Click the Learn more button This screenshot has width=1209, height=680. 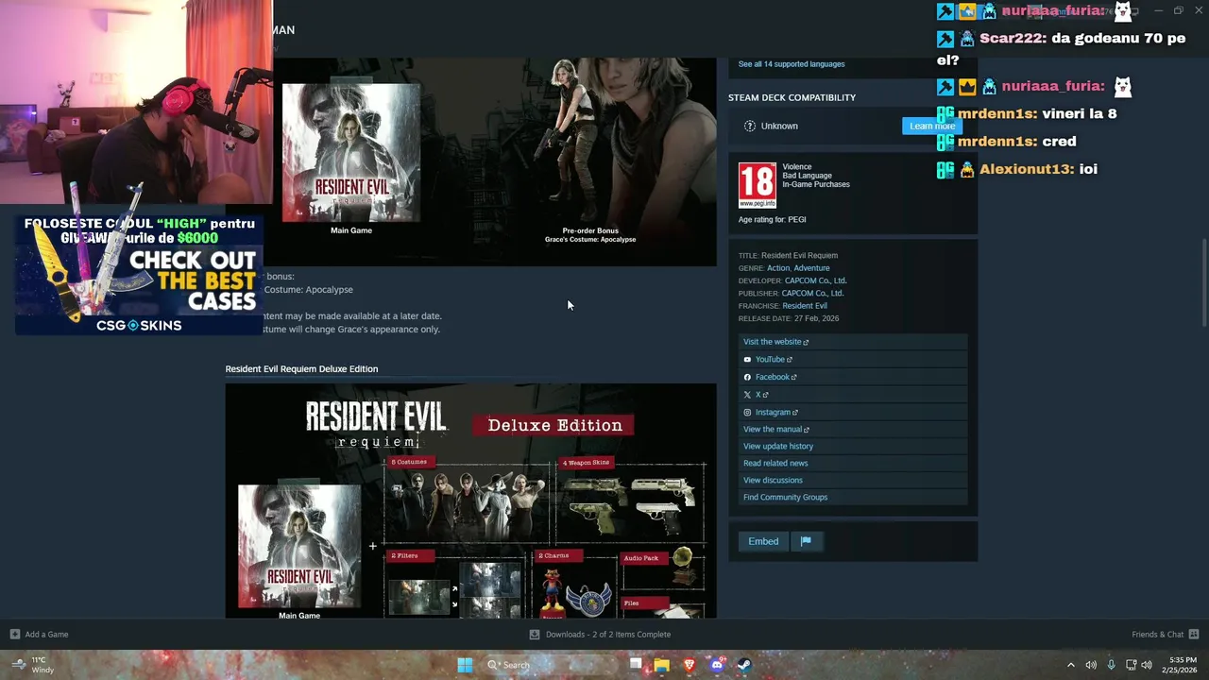coord(931,126)
